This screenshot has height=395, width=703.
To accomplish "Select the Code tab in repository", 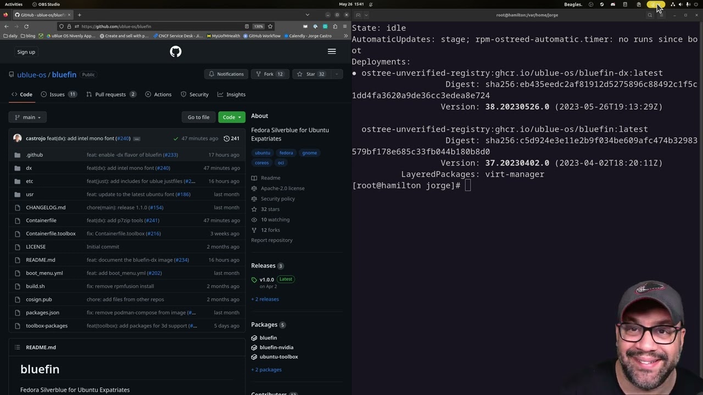I will pyautogui.click(x=22, y=94).
